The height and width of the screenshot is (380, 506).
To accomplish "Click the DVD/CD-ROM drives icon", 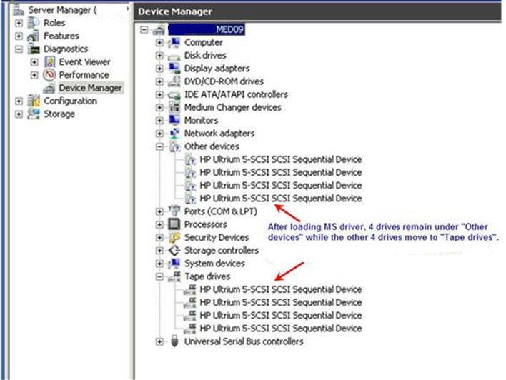I will click(174, 81).
